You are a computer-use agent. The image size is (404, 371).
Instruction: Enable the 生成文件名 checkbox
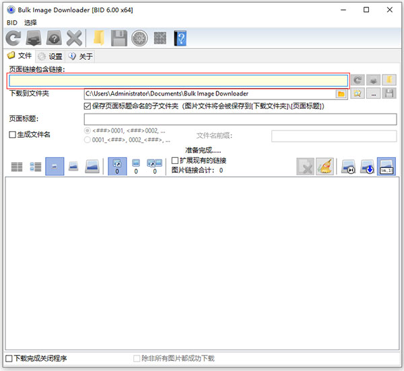pos(12,134)
